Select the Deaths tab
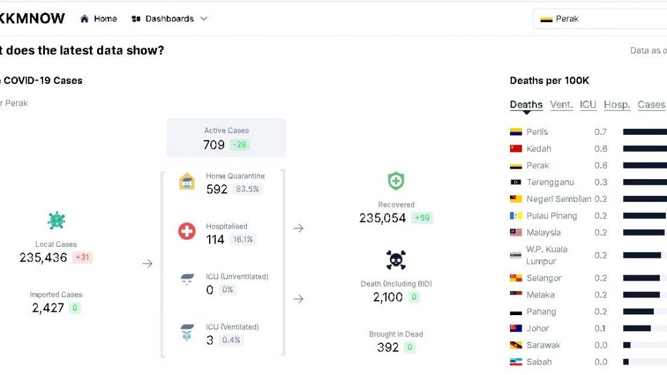Screen dimensions: 667x375 (526, 105)
